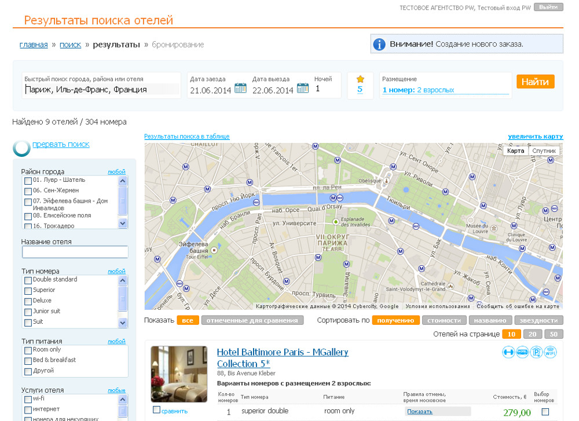Click the blue info attention icon
The width and height of the screenshot is (579, 421).
point(379,45)
